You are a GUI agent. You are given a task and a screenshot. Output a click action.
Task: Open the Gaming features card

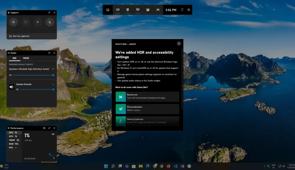pyautogui.click(x=147, y=121)
